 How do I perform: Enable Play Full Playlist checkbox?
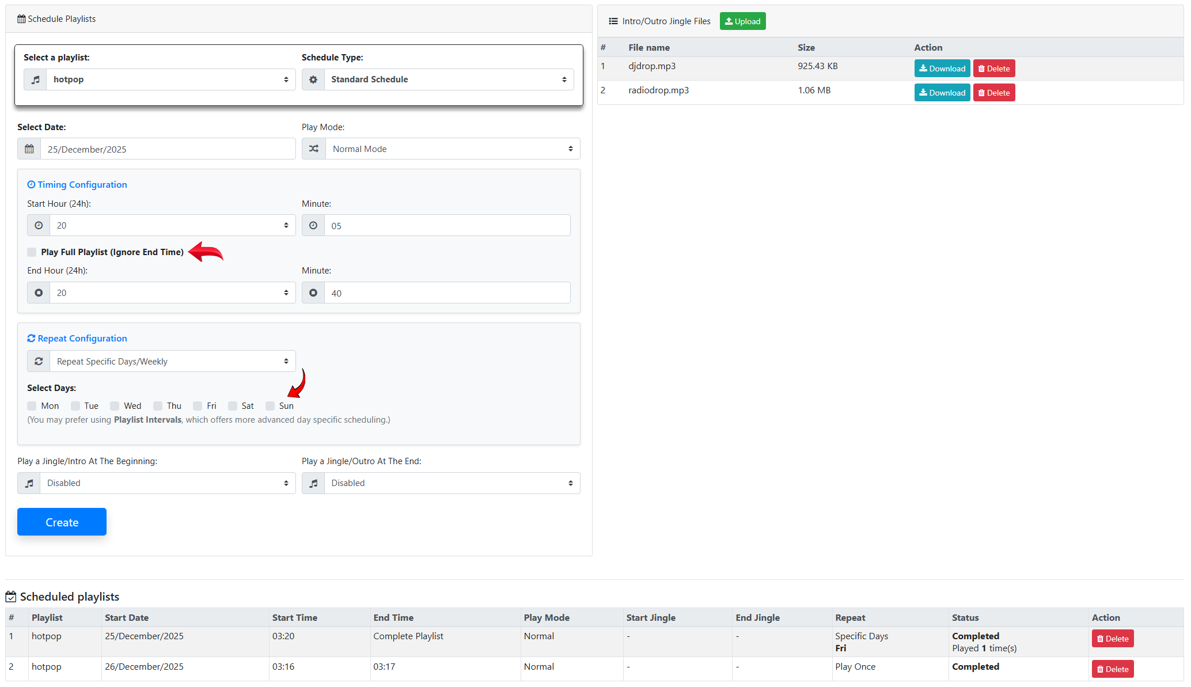(x=32, y=252)
